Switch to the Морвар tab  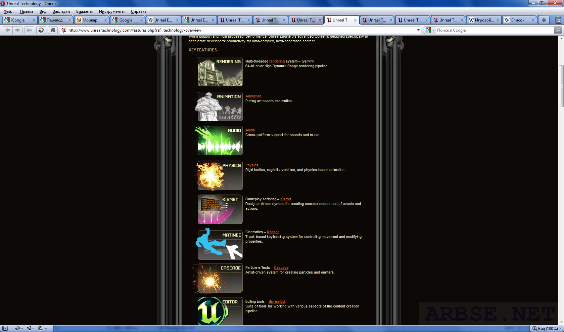click(91, 20)
